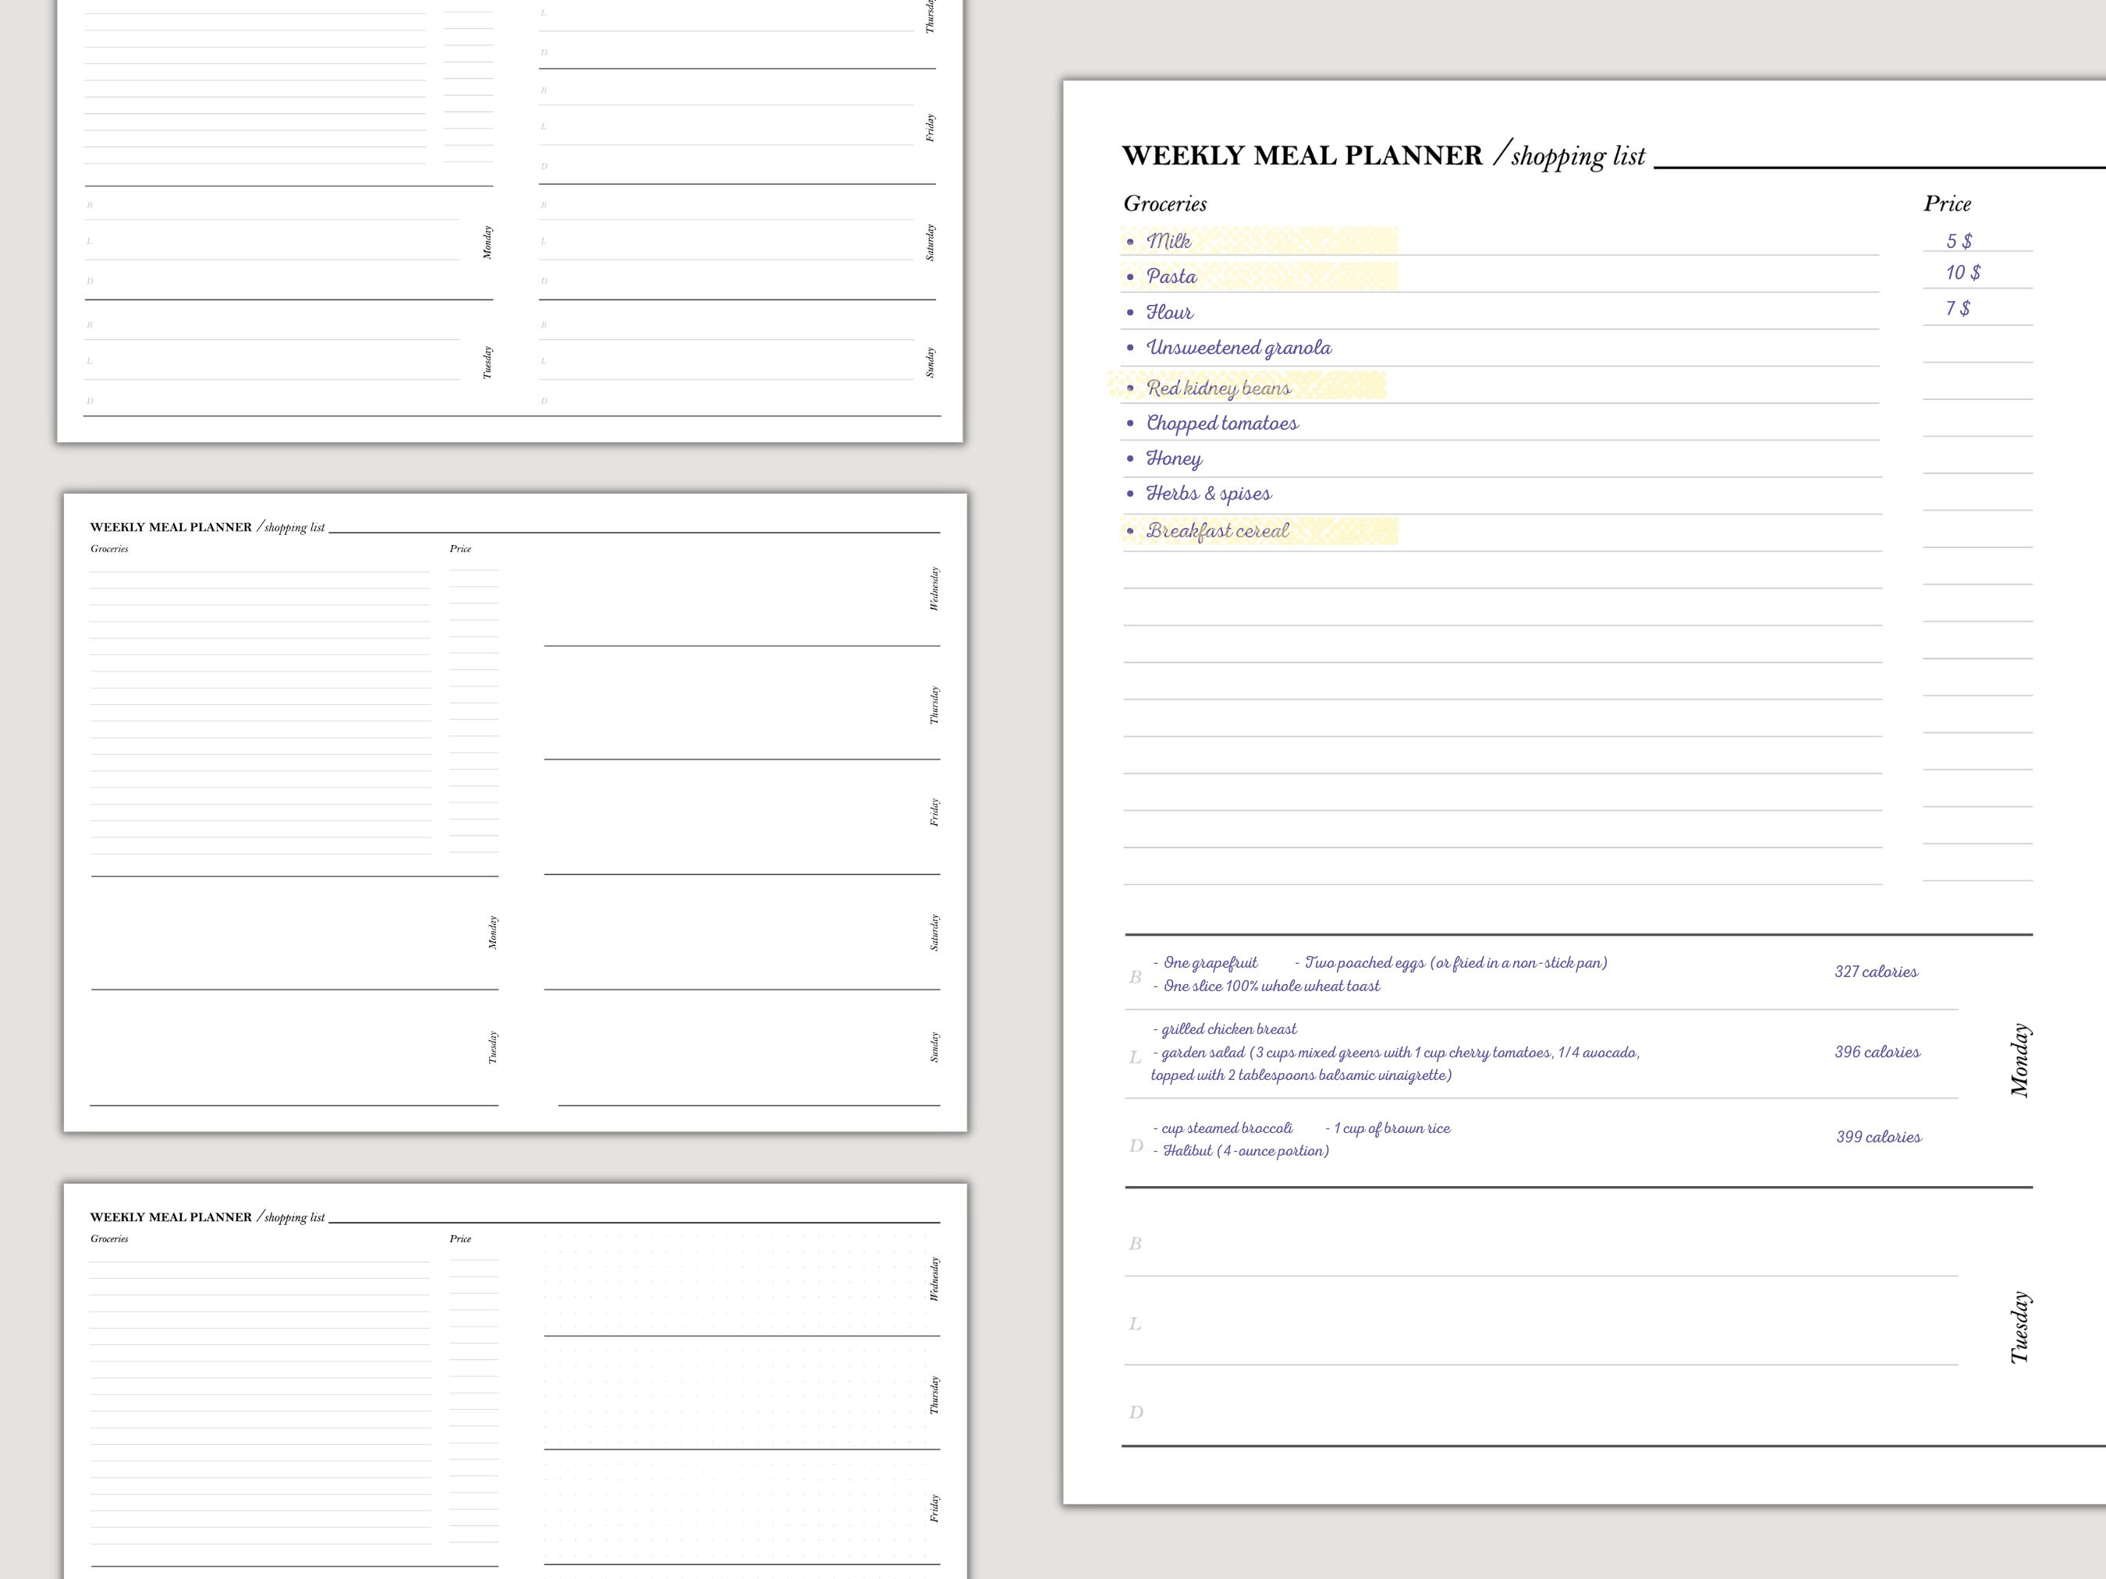The image size is (2106, 1579).
Task: Click the L marker in Tuesday on large page
Action: 1135,1324
